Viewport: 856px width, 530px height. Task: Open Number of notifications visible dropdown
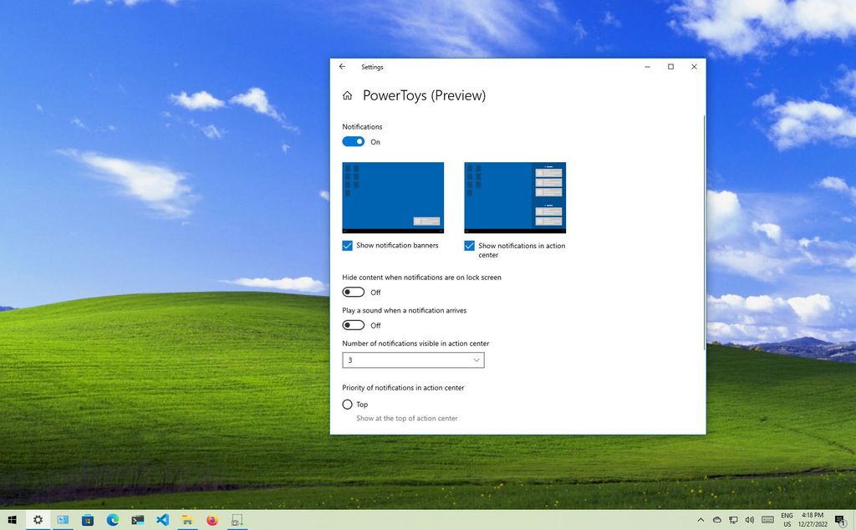(x=413, y=359)
